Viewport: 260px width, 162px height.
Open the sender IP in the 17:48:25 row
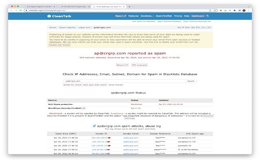[x=100, y=142]
